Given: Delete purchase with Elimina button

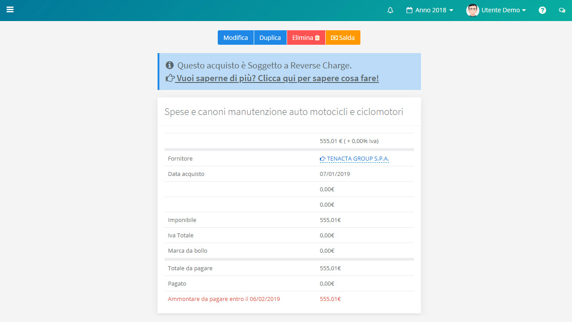Looking at the screenshot, I should pyautogui.click(x=306, y=38).
